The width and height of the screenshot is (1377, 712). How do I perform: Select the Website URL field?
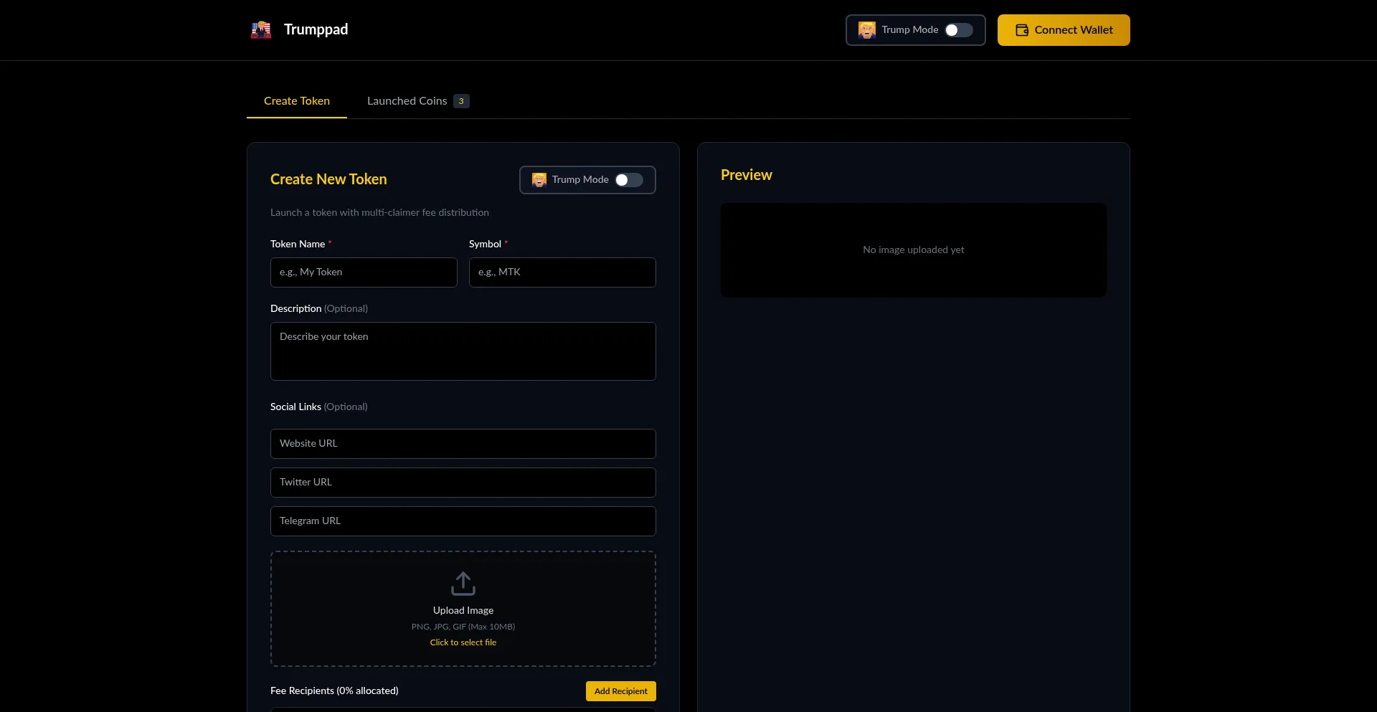(x=463, y=444)
